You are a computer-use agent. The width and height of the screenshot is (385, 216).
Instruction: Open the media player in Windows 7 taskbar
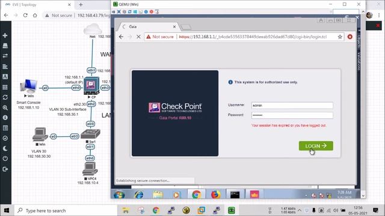176,194
